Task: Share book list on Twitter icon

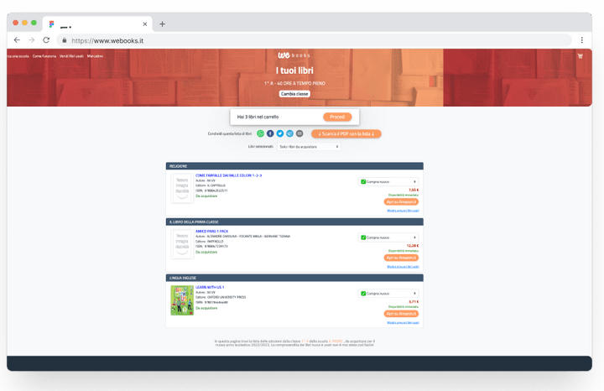Action: [280, 133]
